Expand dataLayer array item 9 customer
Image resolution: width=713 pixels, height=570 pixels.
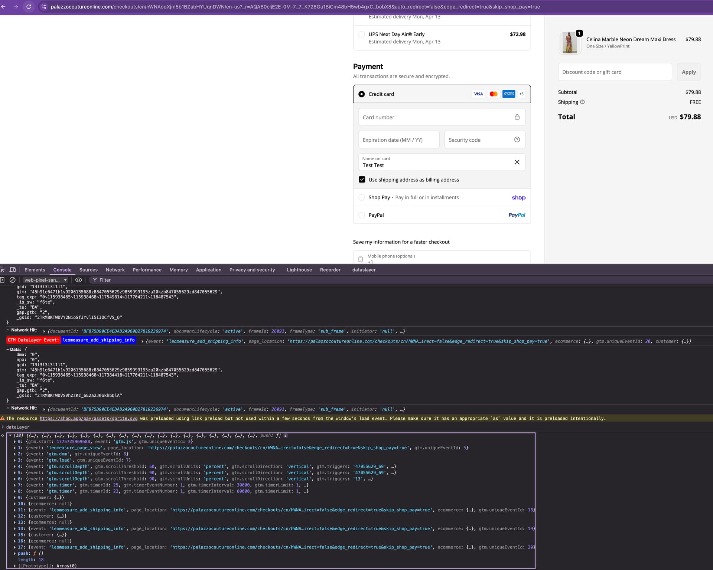[x=15, y=498]
